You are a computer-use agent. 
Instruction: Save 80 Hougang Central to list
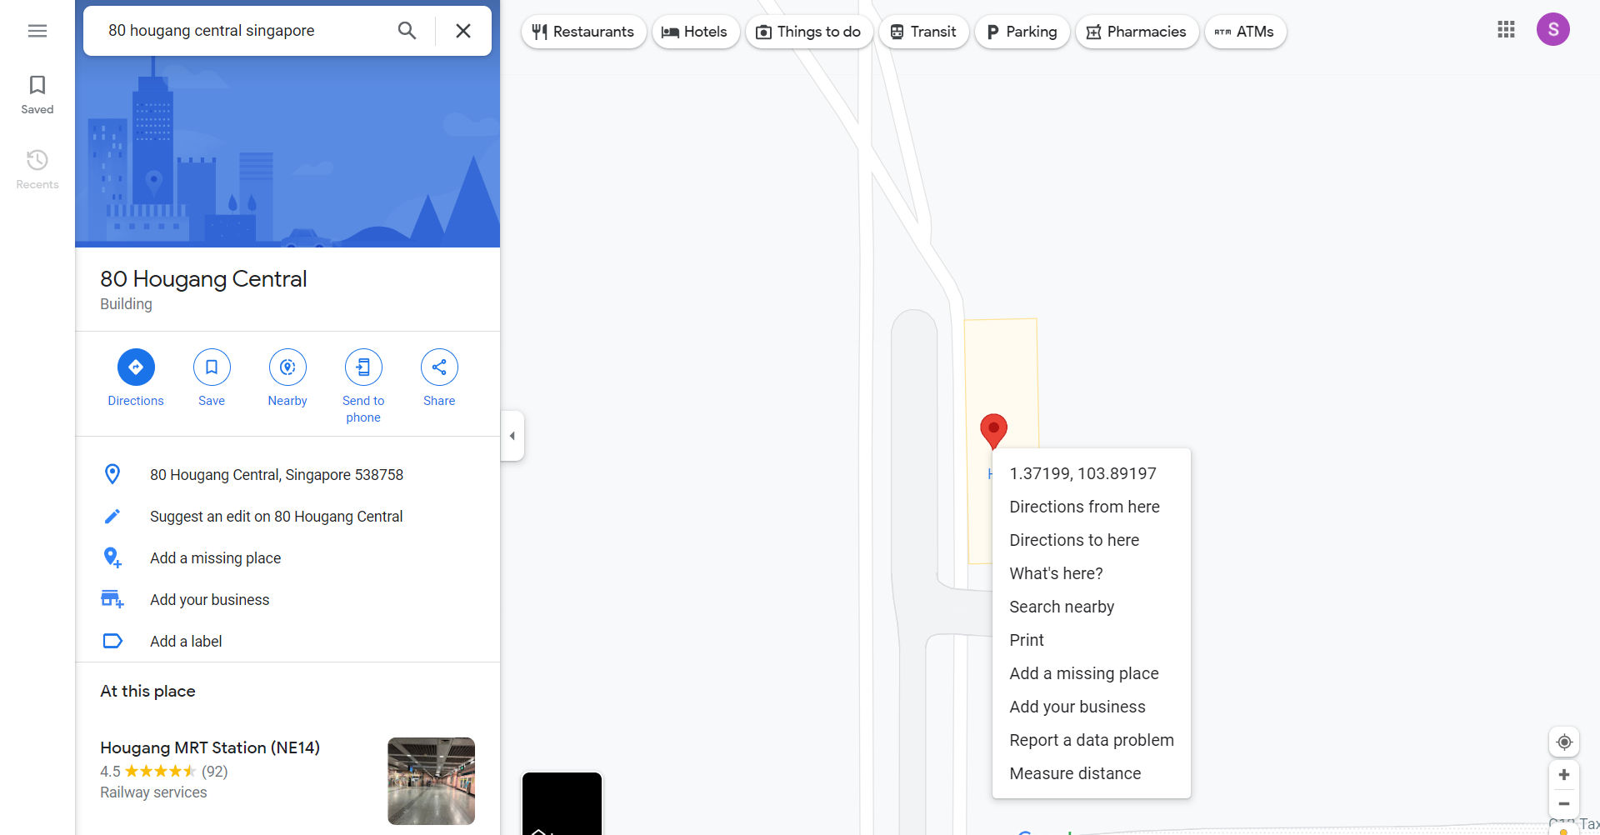tap(212, 378)
